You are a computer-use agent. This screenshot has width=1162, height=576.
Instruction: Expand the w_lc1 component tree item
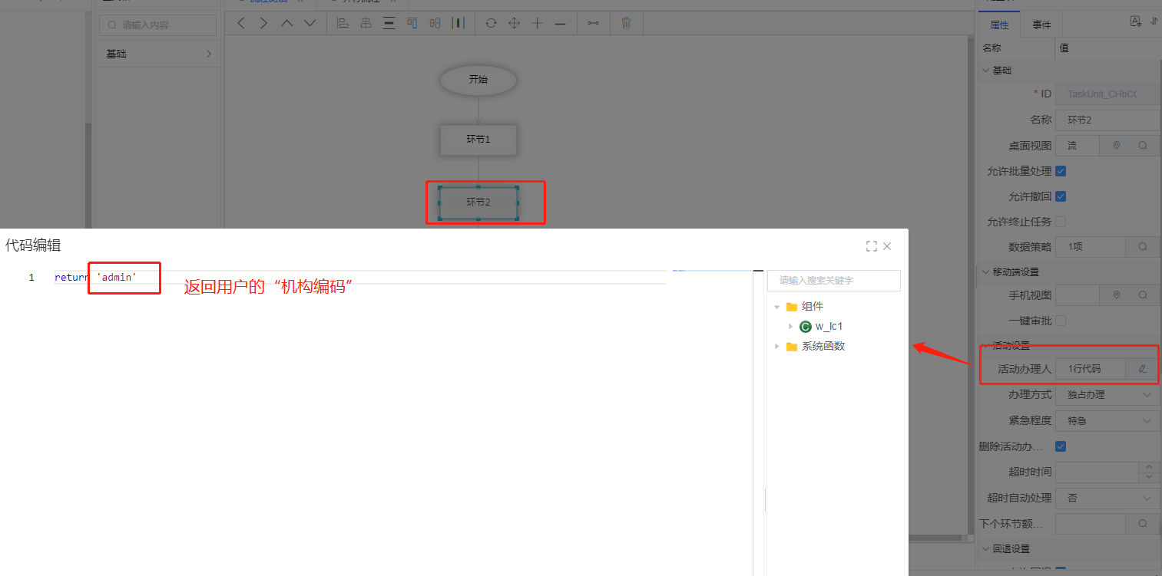coord(790,327)
